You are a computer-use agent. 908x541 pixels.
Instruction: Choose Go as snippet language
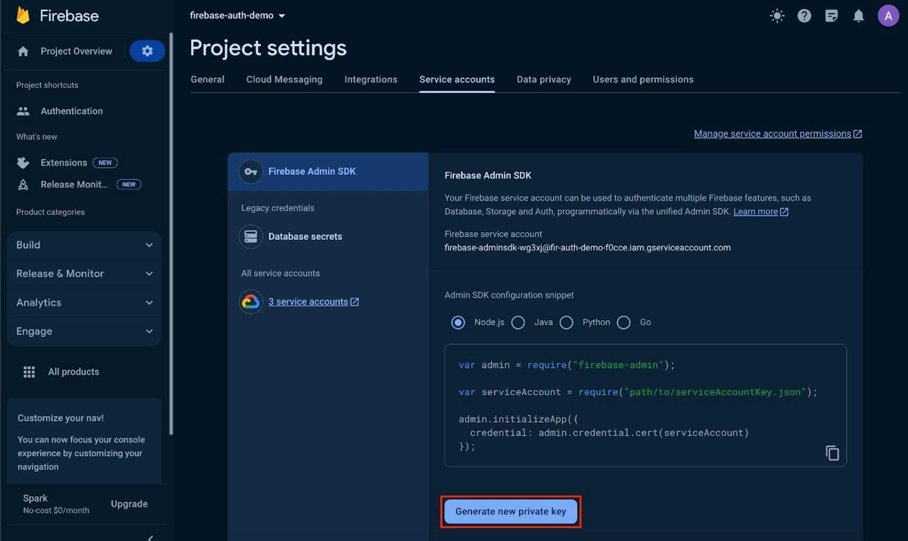pyautogui.click(x=623, y=322)
